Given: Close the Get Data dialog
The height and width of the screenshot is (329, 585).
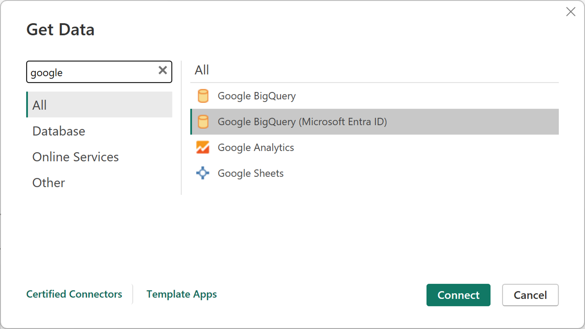Looking at the screenshot, I should click(571, 11).
